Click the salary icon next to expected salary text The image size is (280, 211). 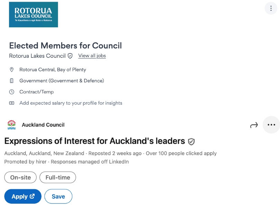click(x=11, y=103)
